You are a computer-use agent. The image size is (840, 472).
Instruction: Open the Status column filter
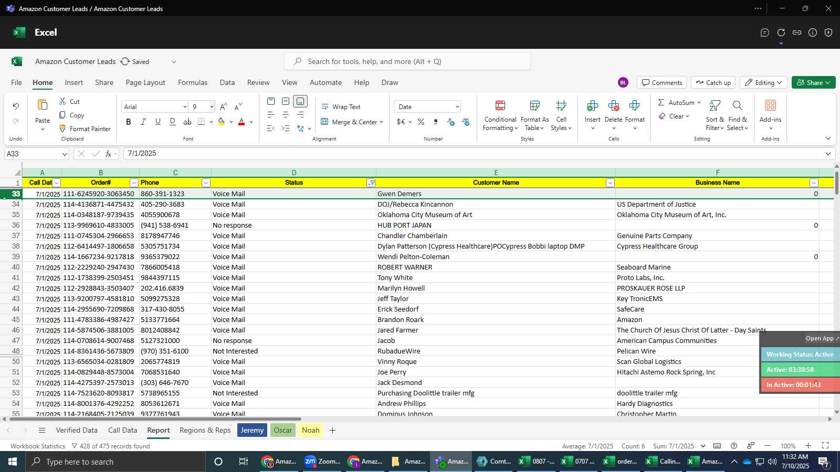pos(371,183)
